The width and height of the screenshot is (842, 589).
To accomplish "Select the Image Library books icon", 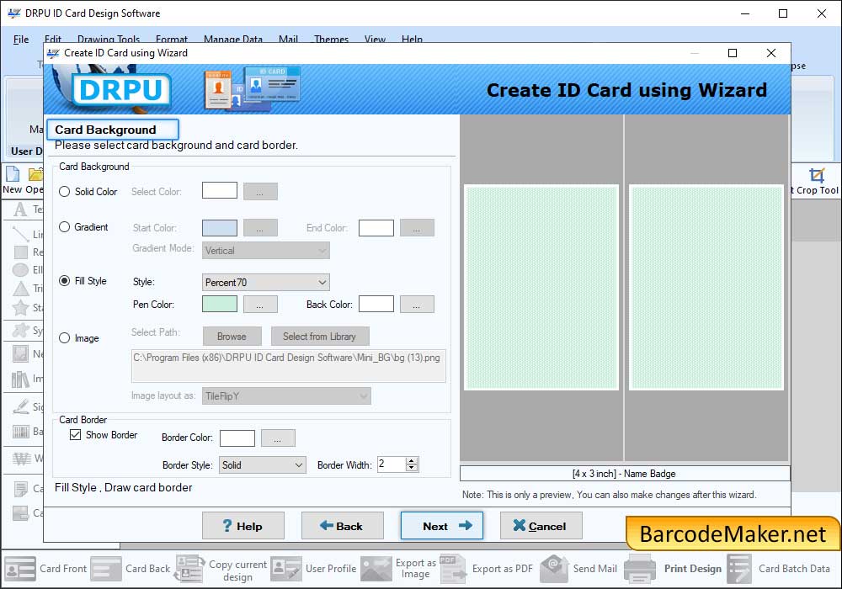I will [20, 379].
